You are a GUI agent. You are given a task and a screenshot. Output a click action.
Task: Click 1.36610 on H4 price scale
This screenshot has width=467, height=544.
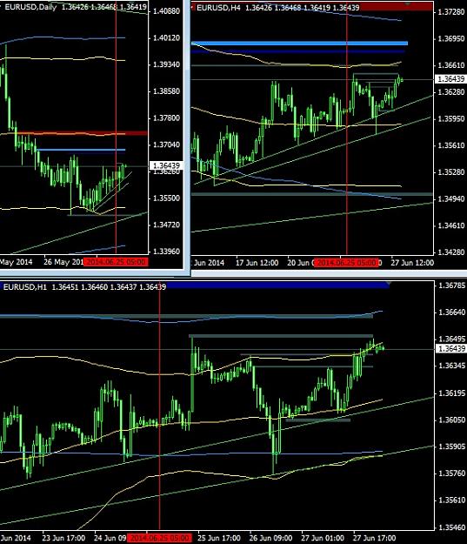[451, 65]
